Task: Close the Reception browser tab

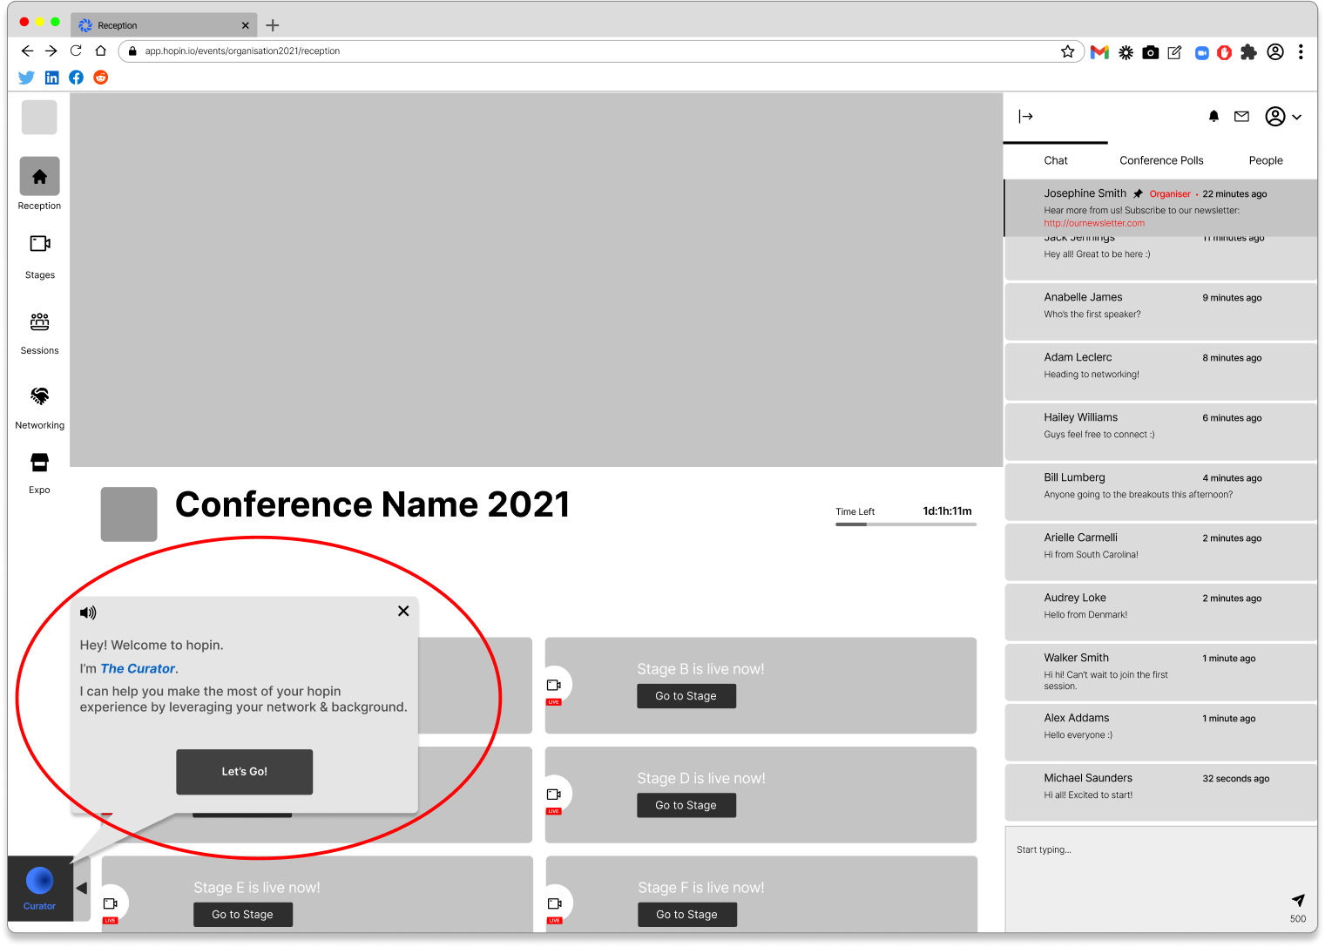Action: [245, 26]
